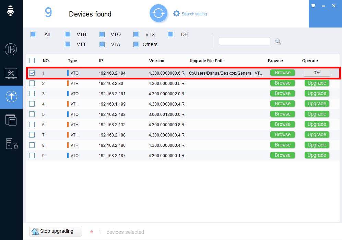Open Search setting link
Screen dimensions: 342x240
[190, 14]
